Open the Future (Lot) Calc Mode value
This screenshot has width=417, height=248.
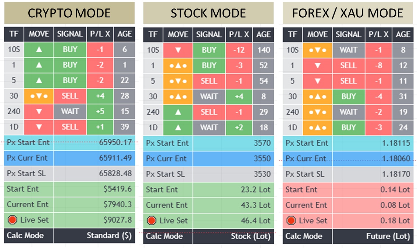(388, 236)
